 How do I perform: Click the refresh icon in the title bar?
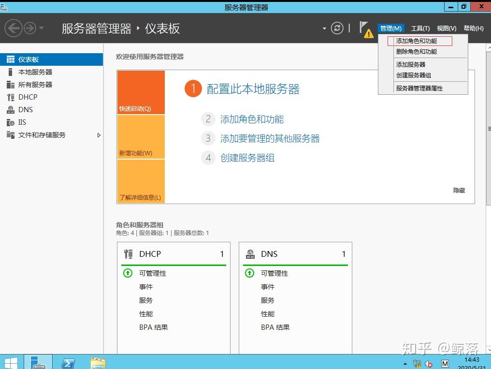coord(337,28)
